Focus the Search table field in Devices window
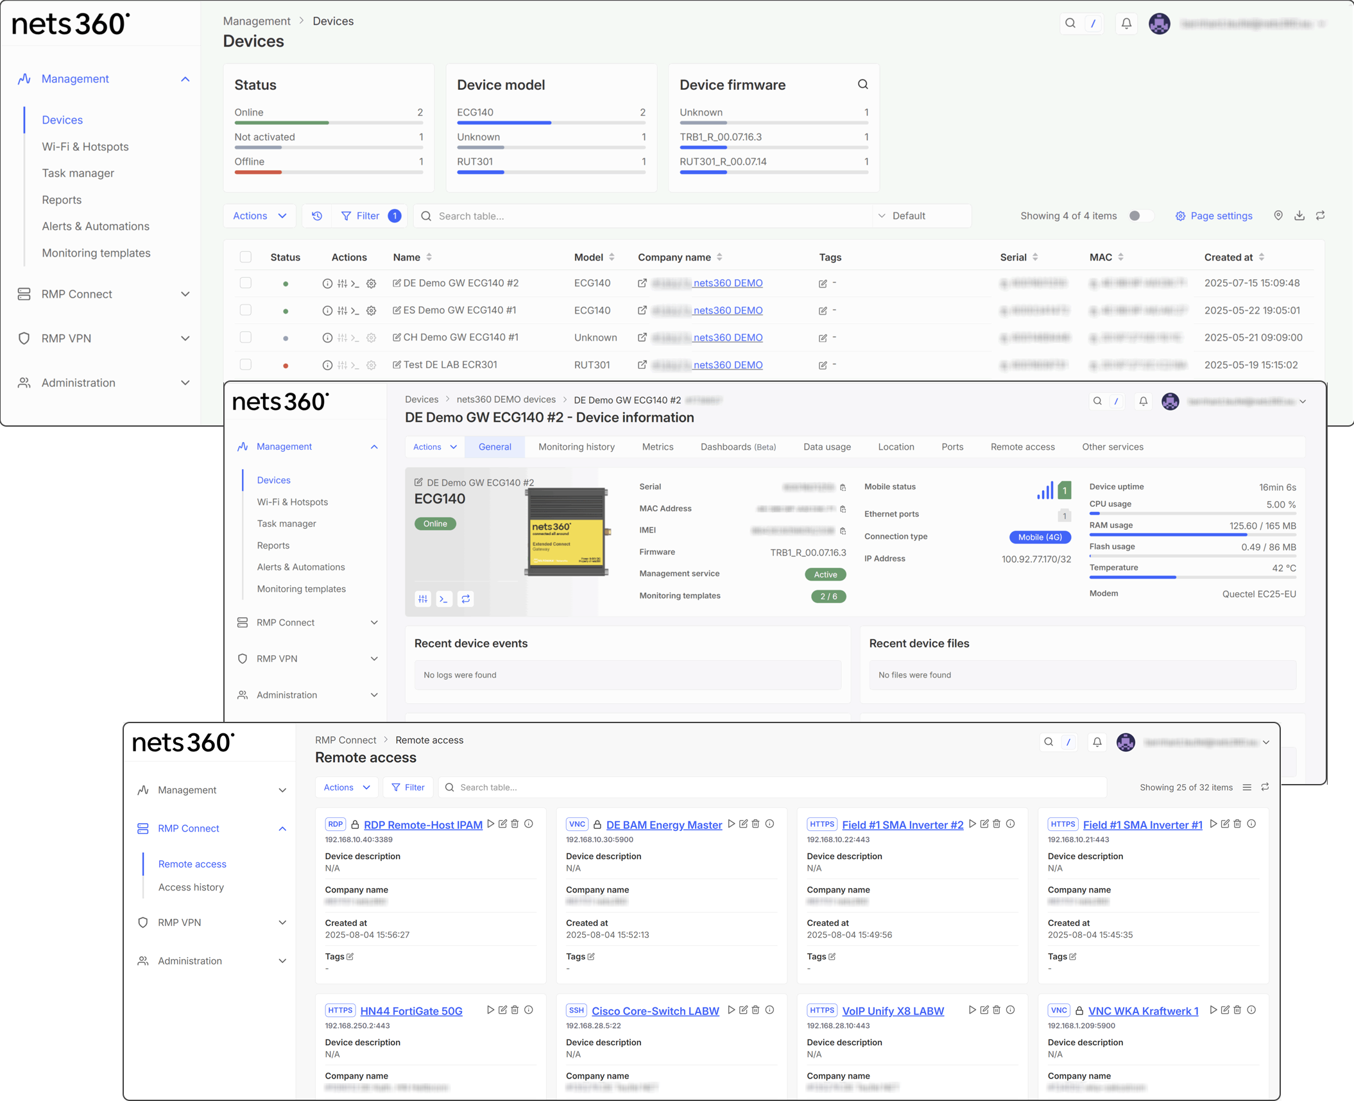 643,216
